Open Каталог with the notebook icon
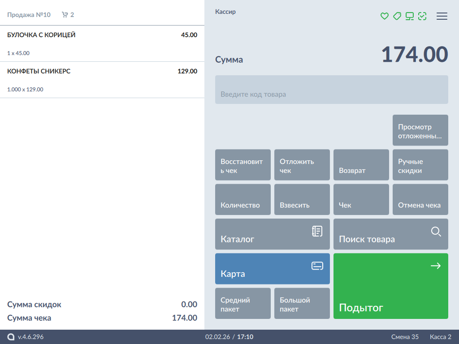The width and height of the screenshot is (459, 344). pyautogui.click(x=272, y=234)
